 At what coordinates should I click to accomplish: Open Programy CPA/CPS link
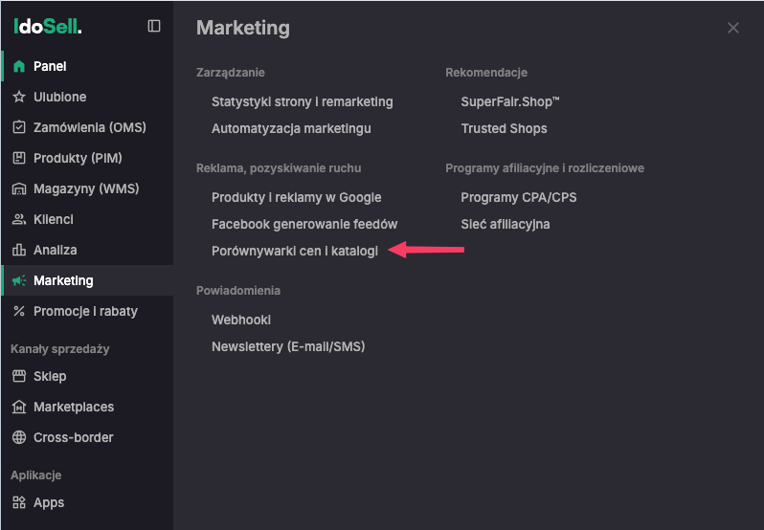519,198
